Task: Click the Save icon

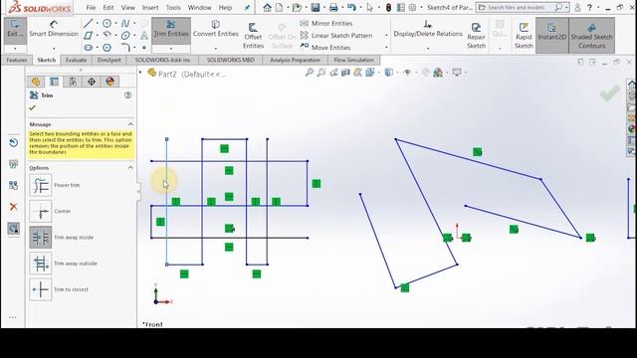Action: click(316, 7)
